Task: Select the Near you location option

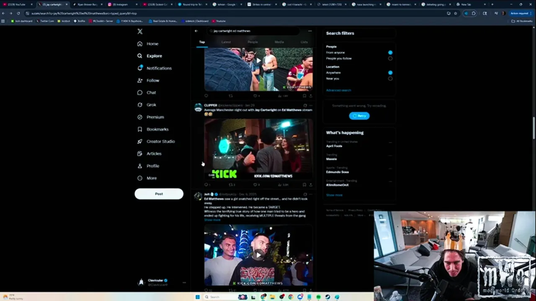Action: (x=390, y=78)
